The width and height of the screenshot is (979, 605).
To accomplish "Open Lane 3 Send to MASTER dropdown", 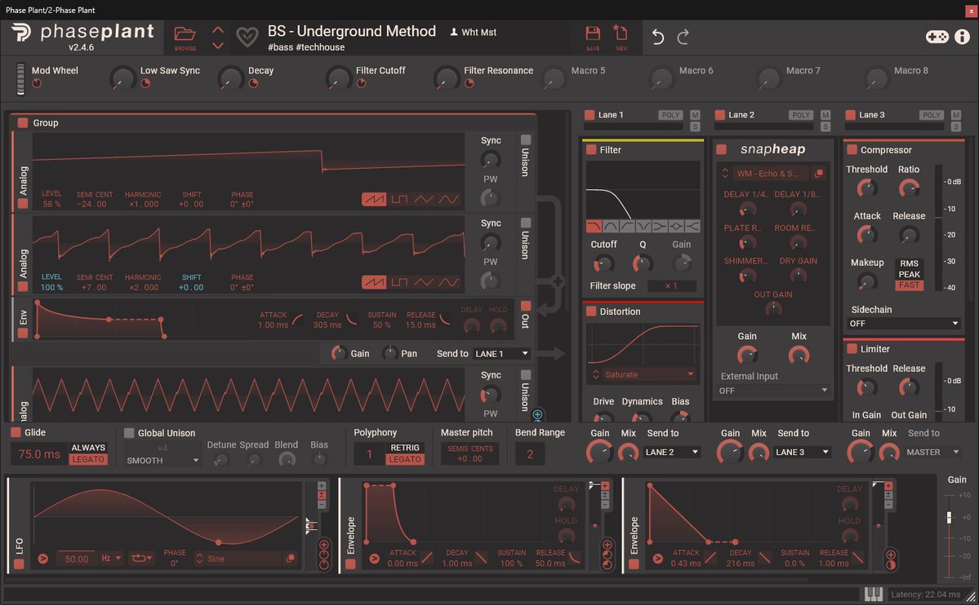I will point(932,452).
